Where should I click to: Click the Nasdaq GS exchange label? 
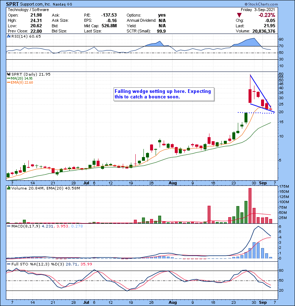62,4
